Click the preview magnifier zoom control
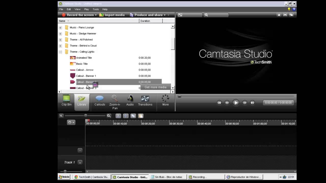This screenshot has height=183, width=326. tap(206, 15)
